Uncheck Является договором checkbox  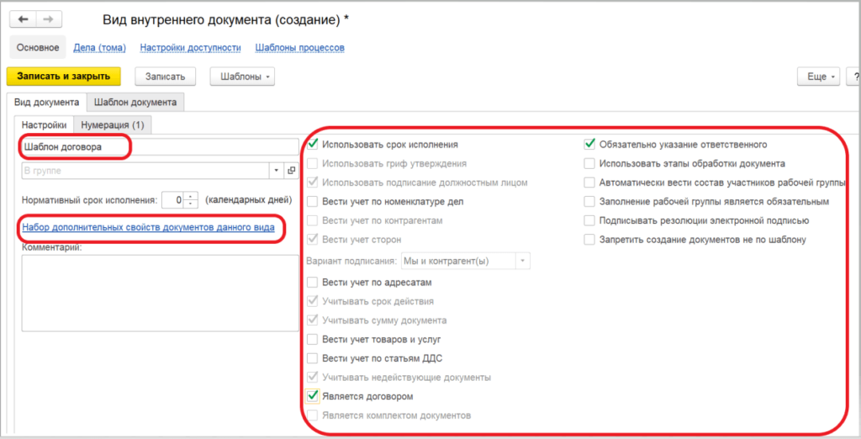point(313,395)
